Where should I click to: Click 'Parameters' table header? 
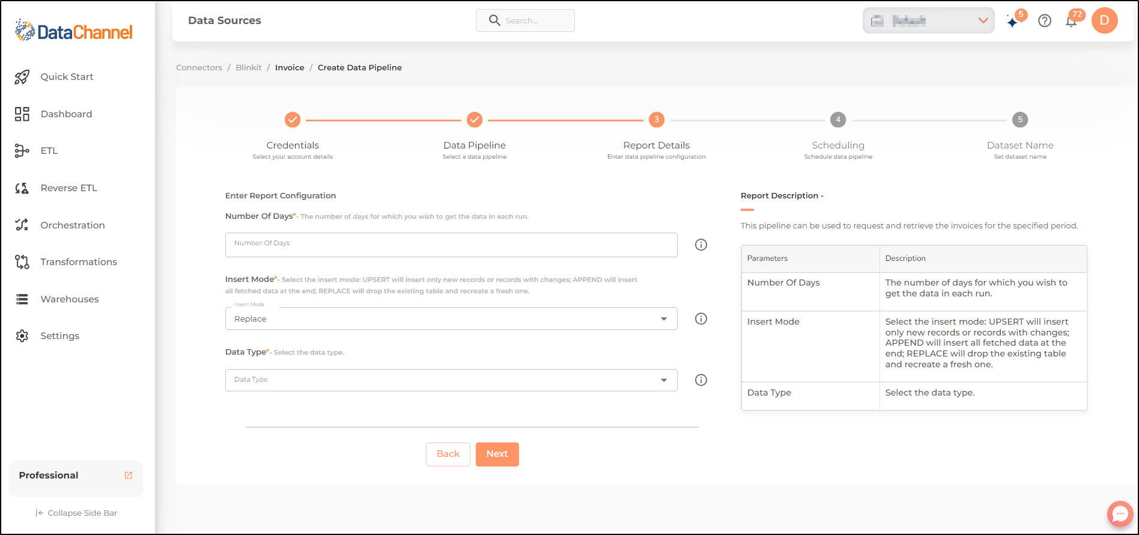pyautogui.click(x=810, y=259)
